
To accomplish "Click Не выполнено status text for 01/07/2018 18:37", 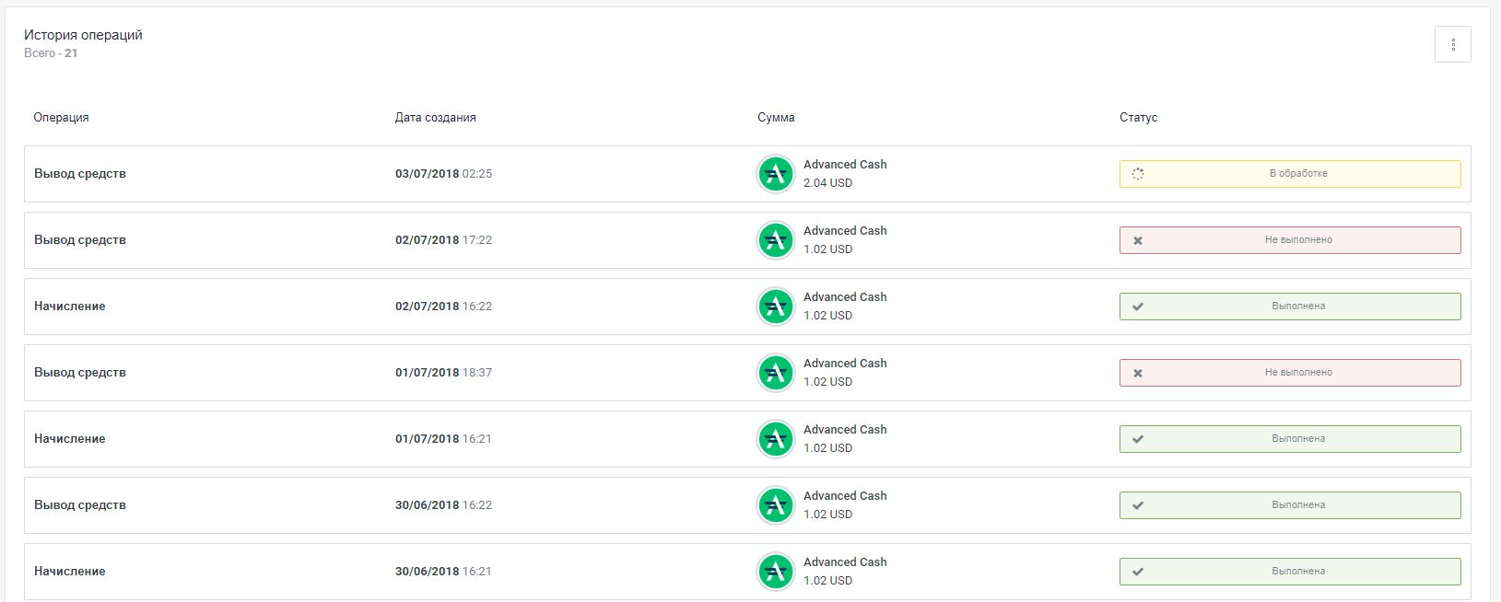I will [1298, 372].
